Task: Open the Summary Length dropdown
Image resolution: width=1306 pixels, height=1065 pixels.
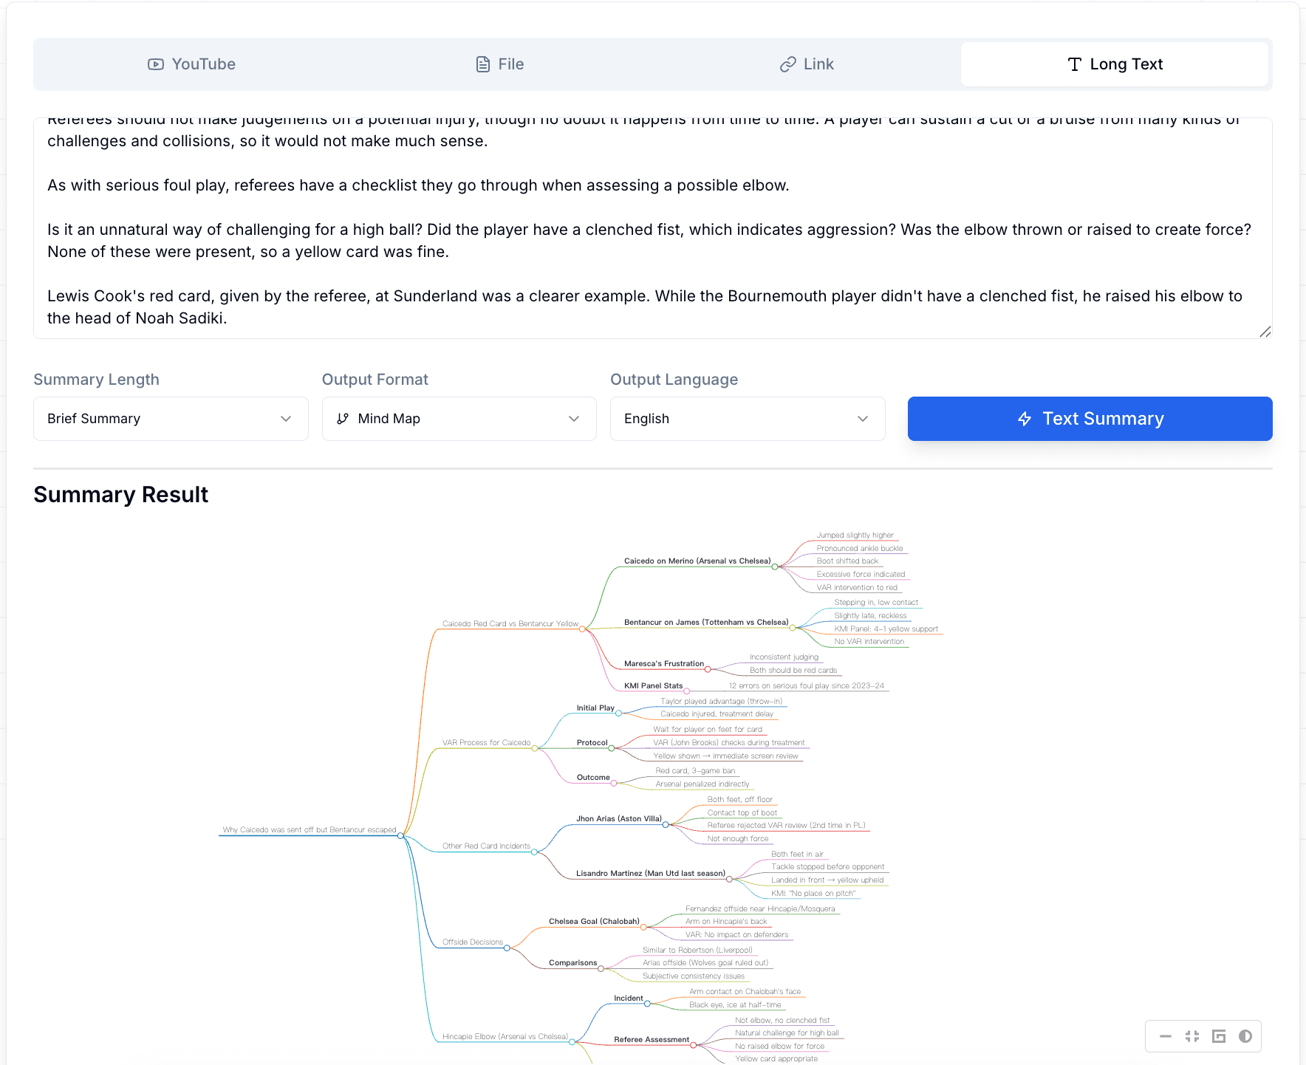Action: click(x=170, y=419)
